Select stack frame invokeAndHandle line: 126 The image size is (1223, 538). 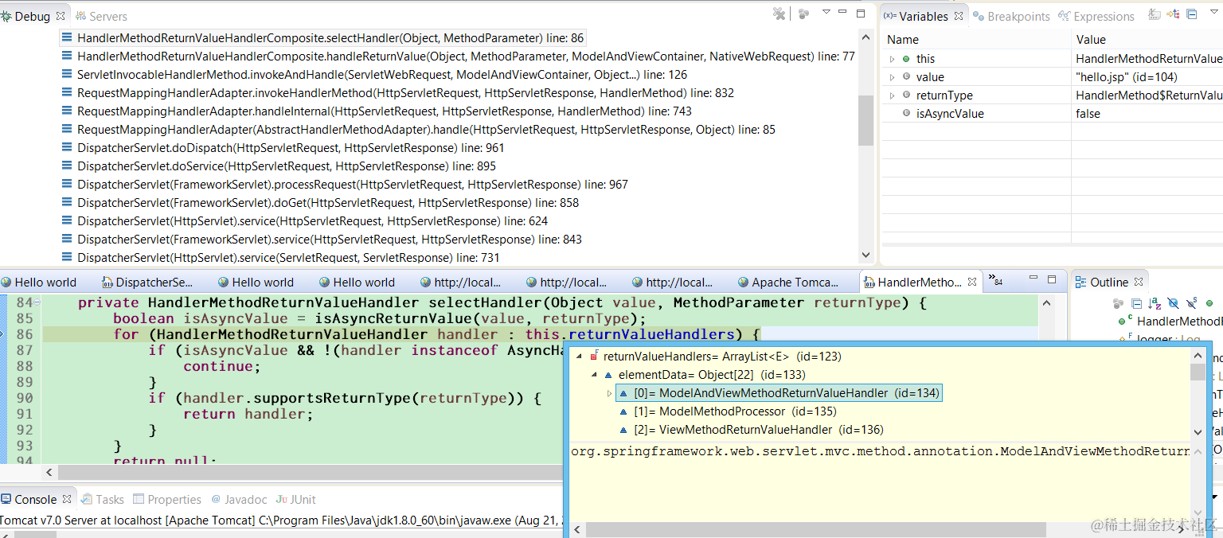click(x=374, y=75)
